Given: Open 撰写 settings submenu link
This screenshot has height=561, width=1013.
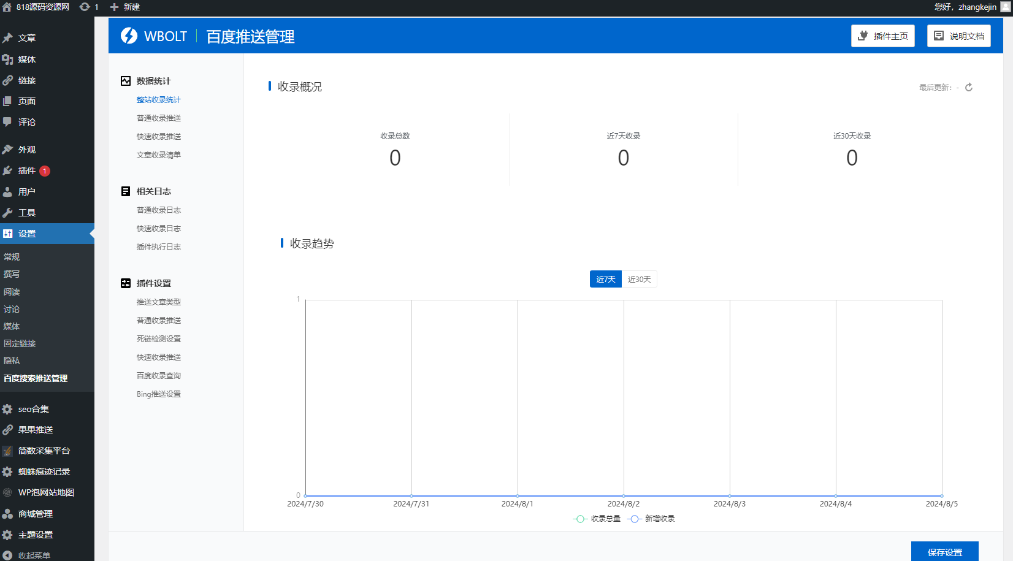Looking at the screenshot, I should click(12, 274).
